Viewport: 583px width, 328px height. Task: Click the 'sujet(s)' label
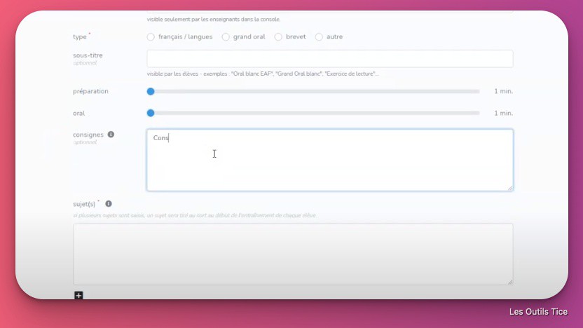point(84,204)
